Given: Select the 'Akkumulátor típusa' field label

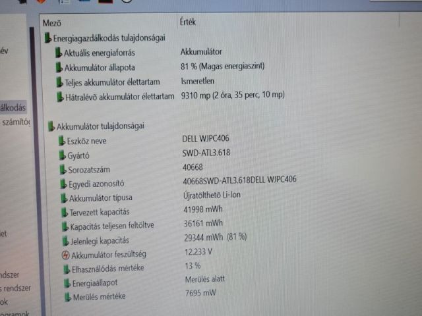Looking at the screenshot, I should pos(101,198).
